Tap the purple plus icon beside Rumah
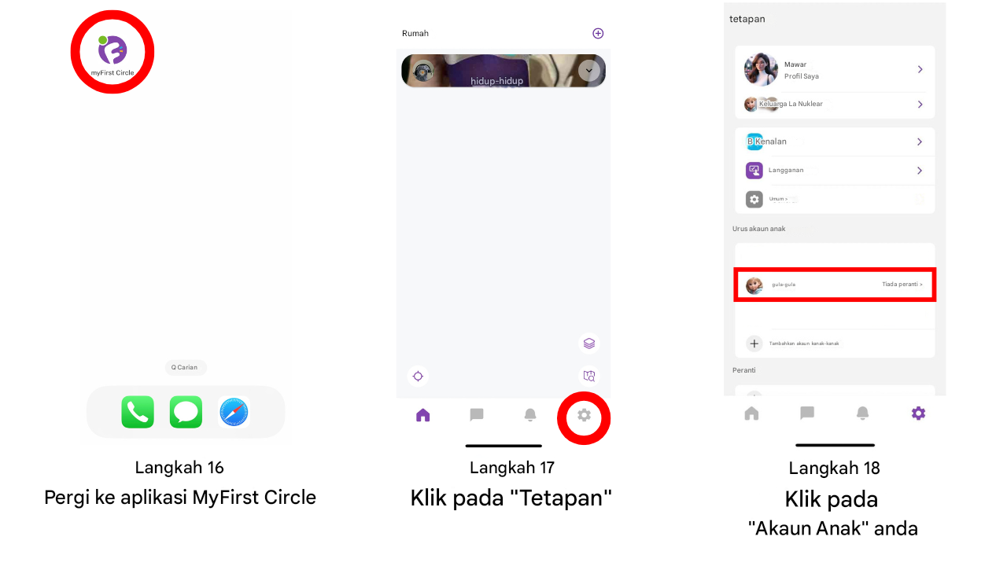 pyautogui.click(x=598, y=33)
